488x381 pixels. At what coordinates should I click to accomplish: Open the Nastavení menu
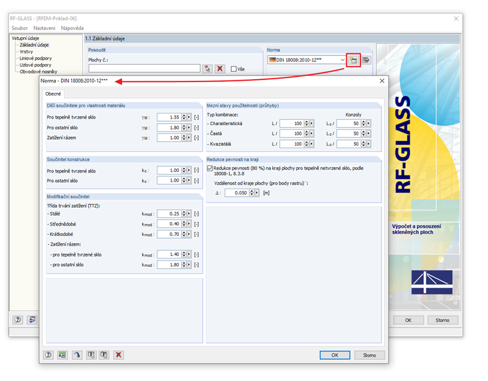tap(44, 28)
